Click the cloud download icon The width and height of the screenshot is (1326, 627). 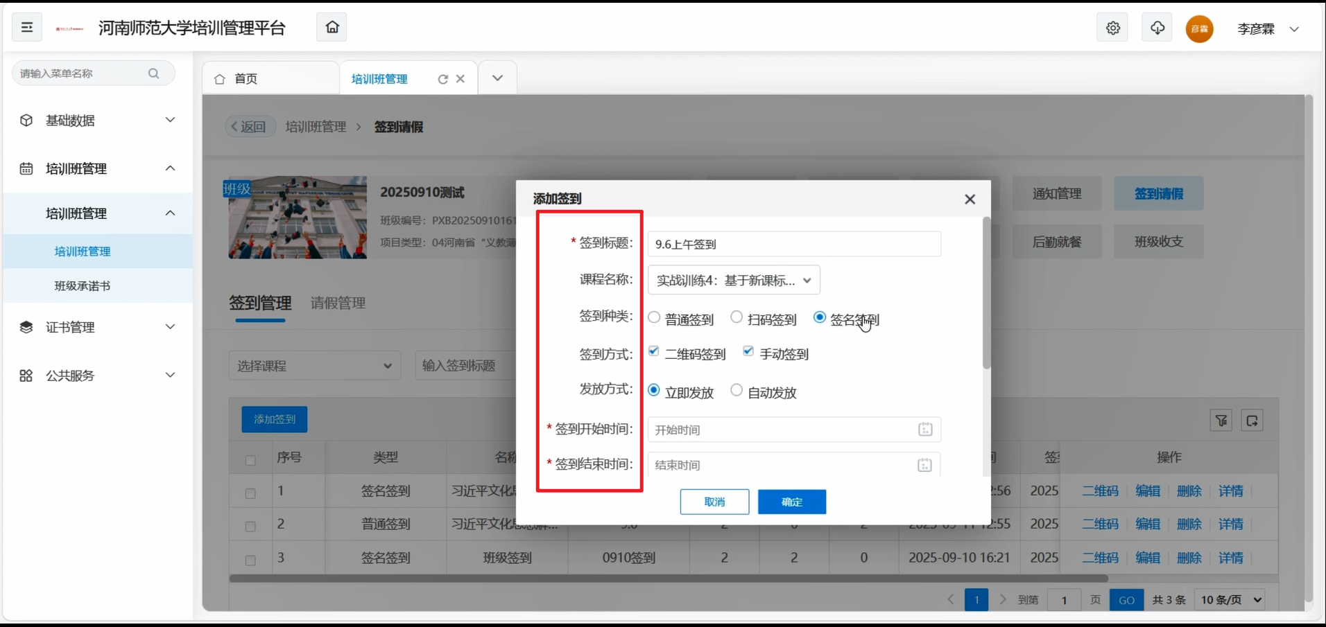pos(1157,28)
